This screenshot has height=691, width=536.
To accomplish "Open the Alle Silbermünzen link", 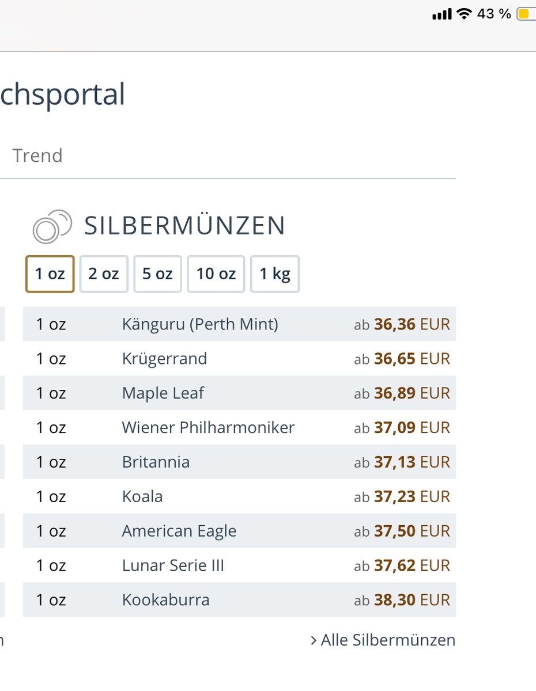I will click(x=383, y=640).
